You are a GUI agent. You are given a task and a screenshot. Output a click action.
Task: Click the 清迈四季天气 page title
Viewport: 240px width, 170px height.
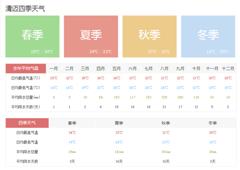point(25,9)
